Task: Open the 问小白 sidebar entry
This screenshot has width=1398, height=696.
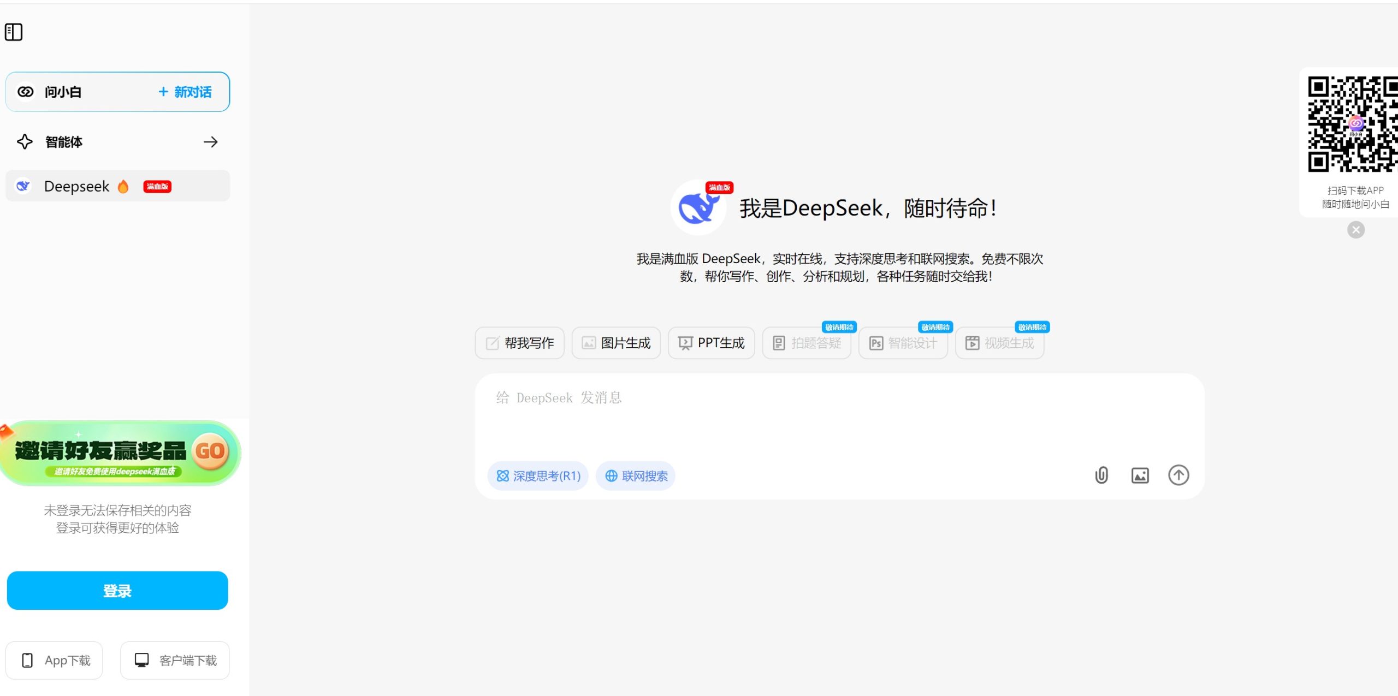Action: pyautogui.click(x=63, y=92)
